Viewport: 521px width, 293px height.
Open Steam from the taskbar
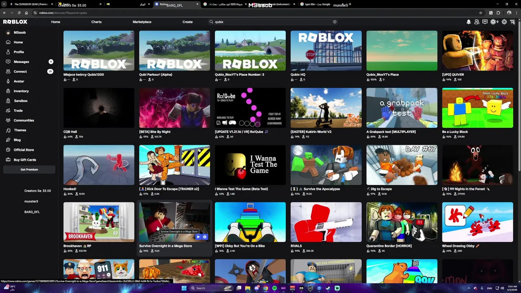[x=328, y=288]
